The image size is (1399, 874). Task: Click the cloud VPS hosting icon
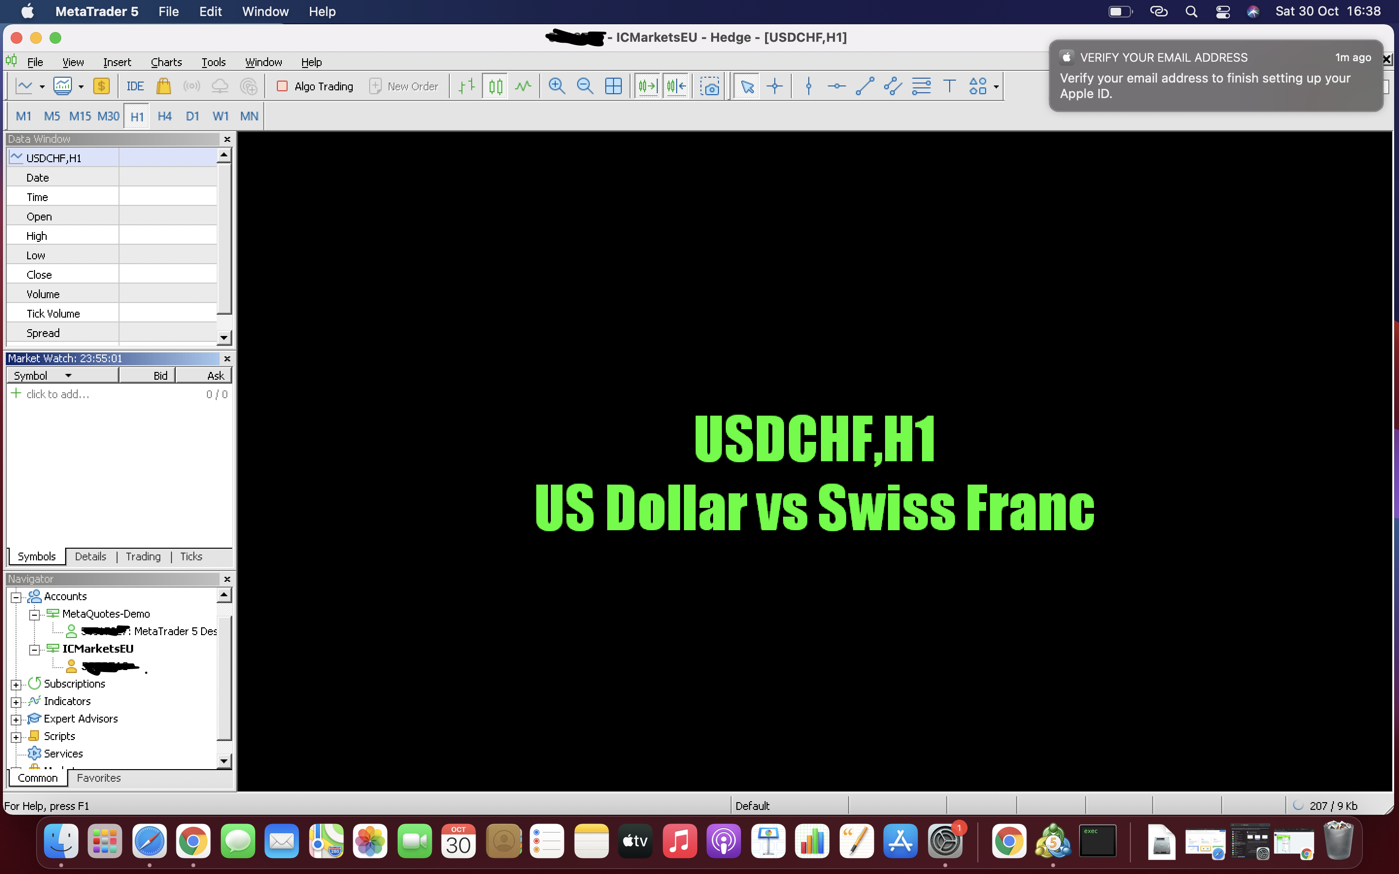[x=220, y=86]
